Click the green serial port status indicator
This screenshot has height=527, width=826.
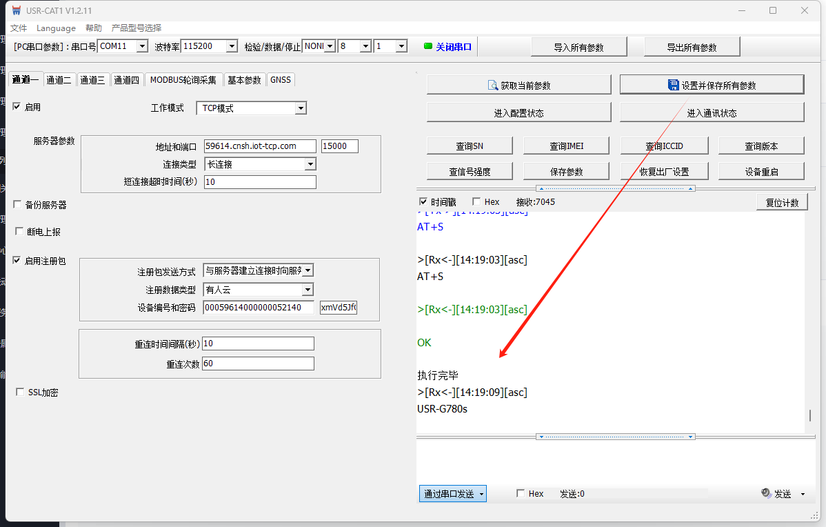tap(427, 46)
